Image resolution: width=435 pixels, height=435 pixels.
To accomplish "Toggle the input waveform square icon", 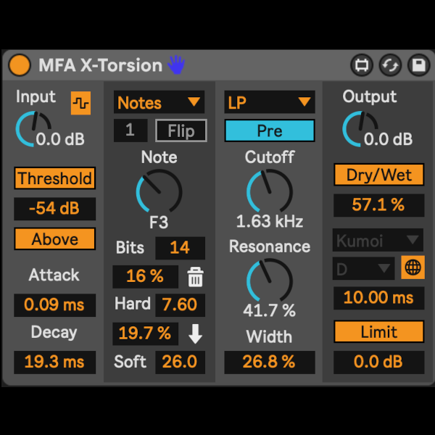I will click(80, 103).
